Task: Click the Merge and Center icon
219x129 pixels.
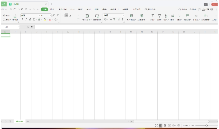Action: click(87, 16)
